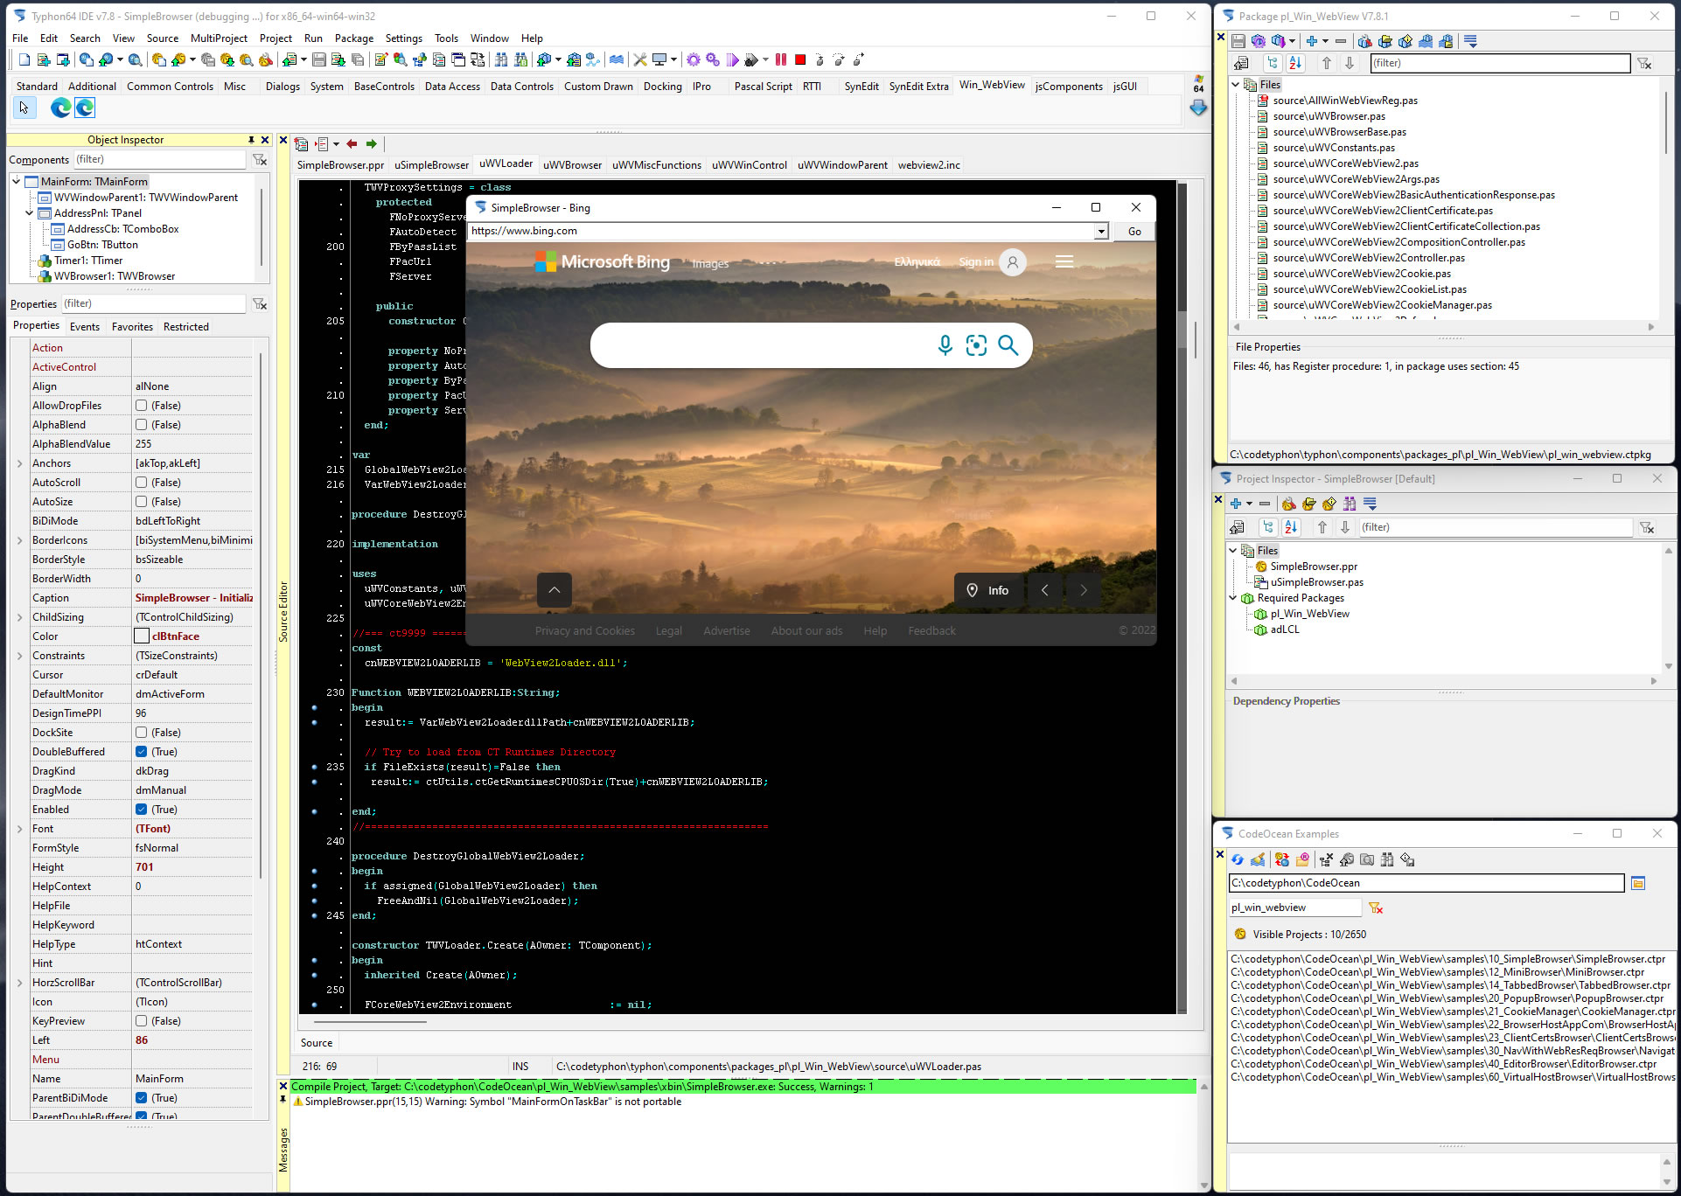Switch to the uWVBrowser editor tab
This screenshot has width=1681, height=1196.
(572, 165)
